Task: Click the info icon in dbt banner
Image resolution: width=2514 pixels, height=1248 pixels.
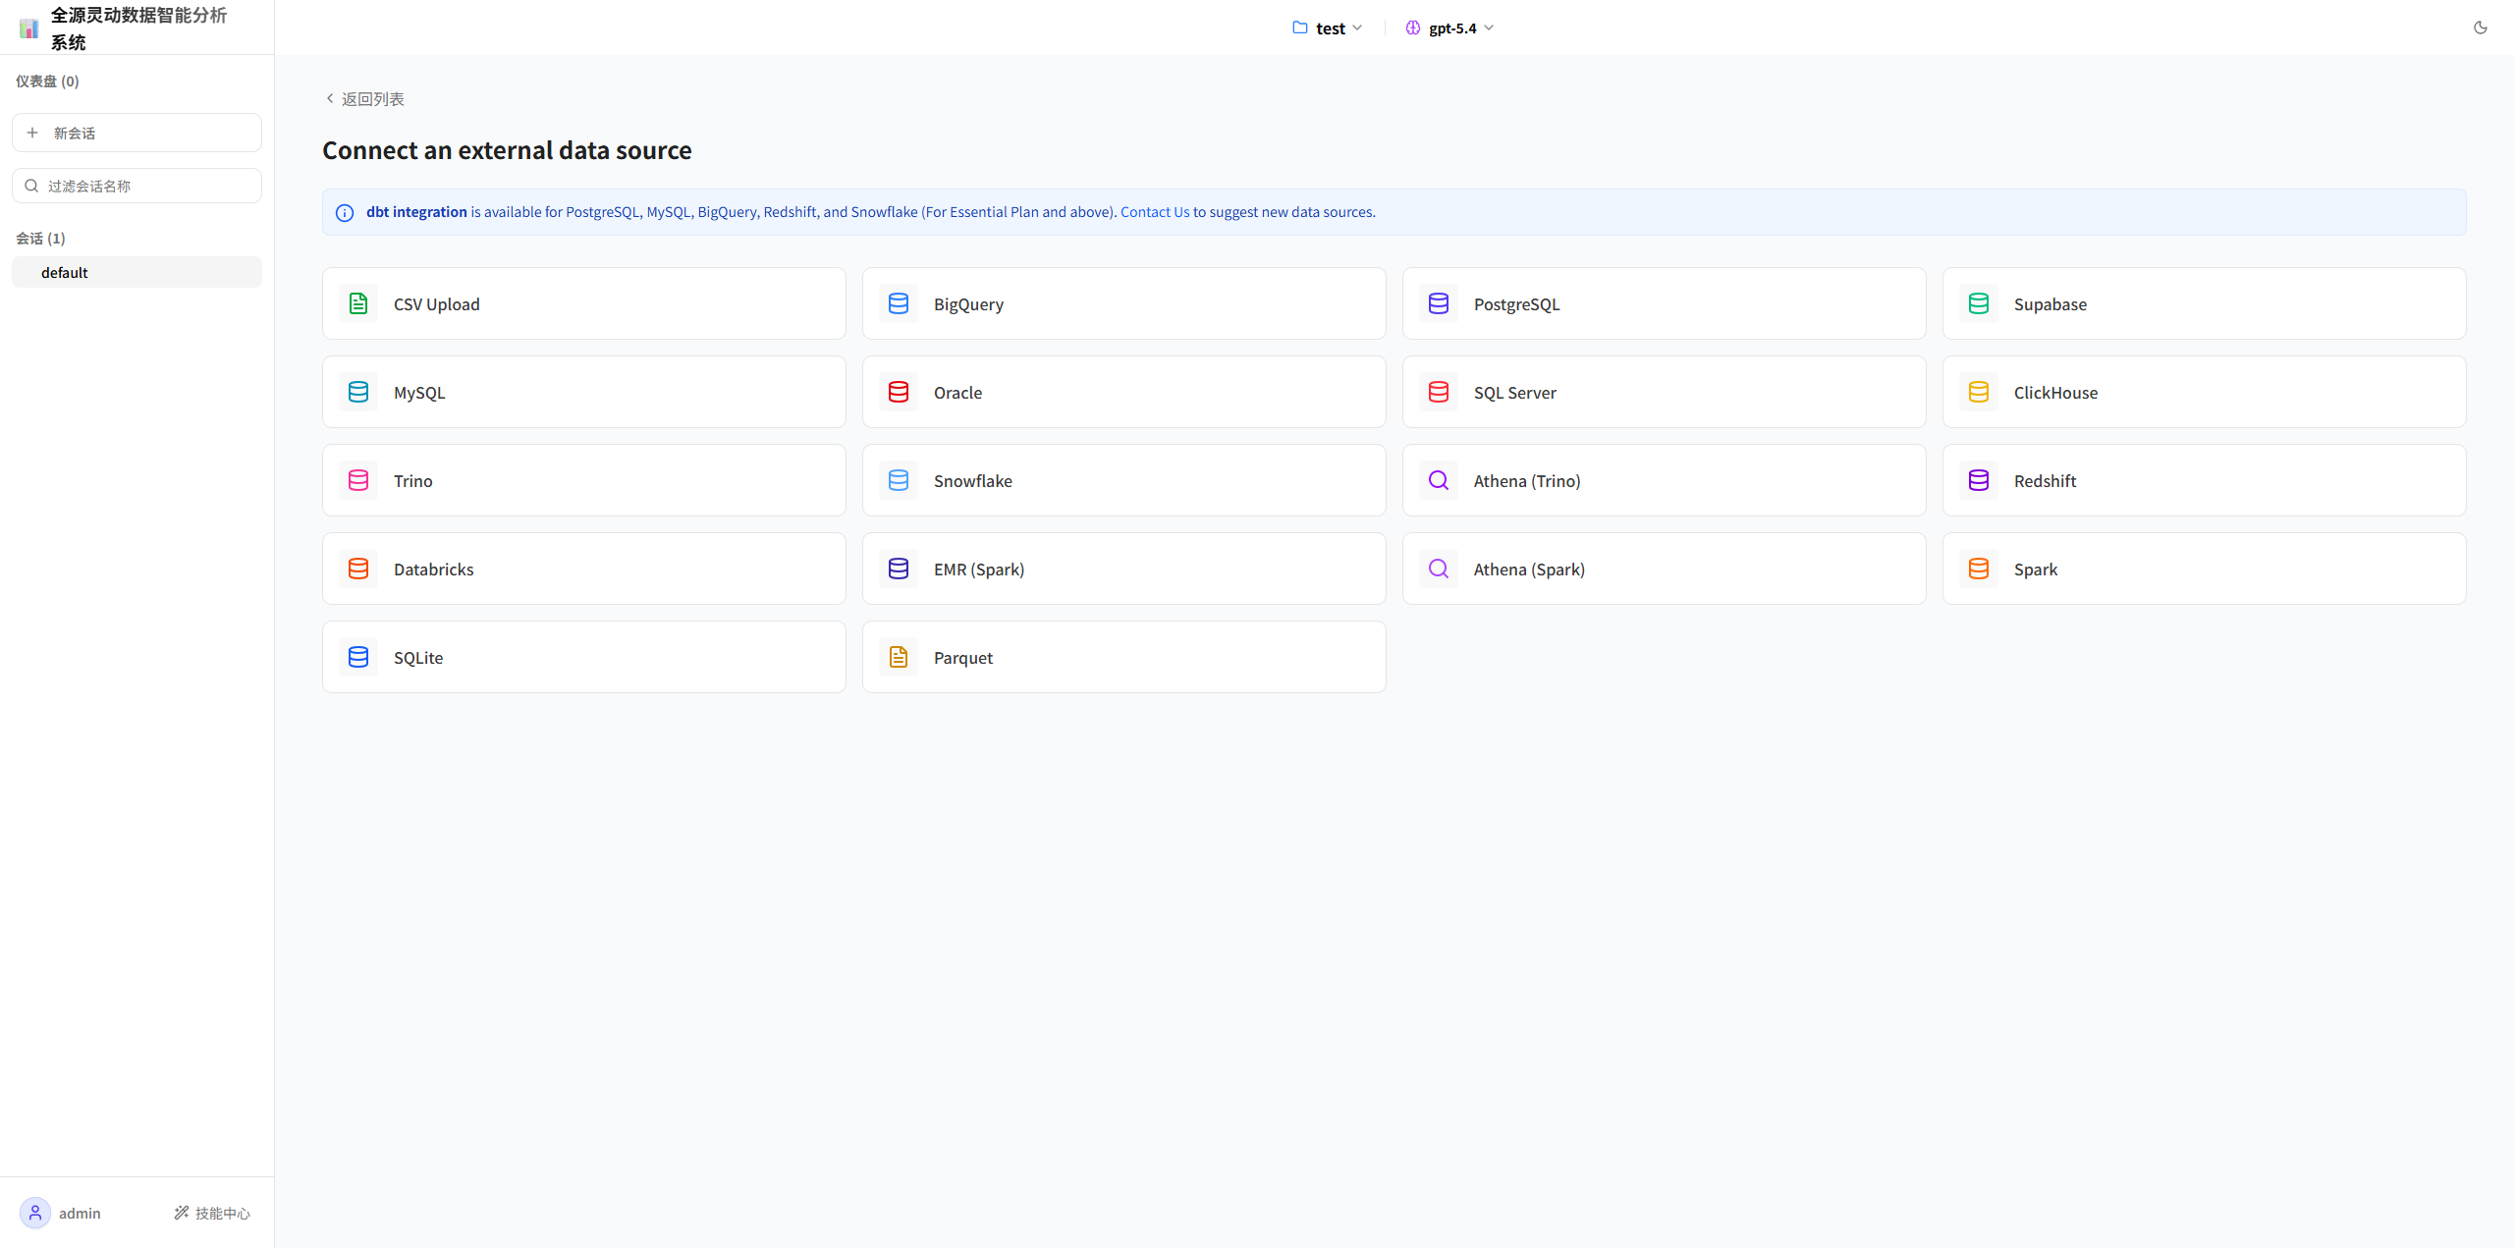Action: point(345,213)
